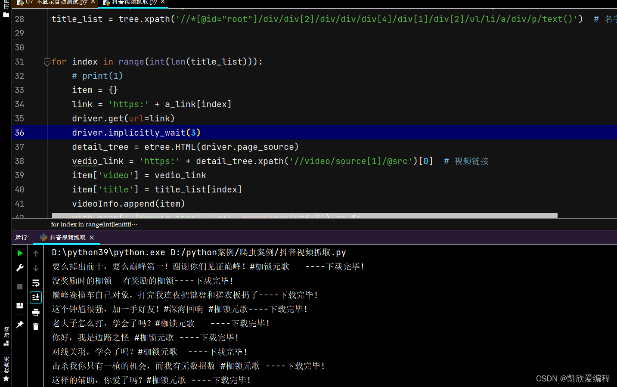Jump up the stack trace arrow
The height and width of the screenshot is (387, 617).
(36, 254)
